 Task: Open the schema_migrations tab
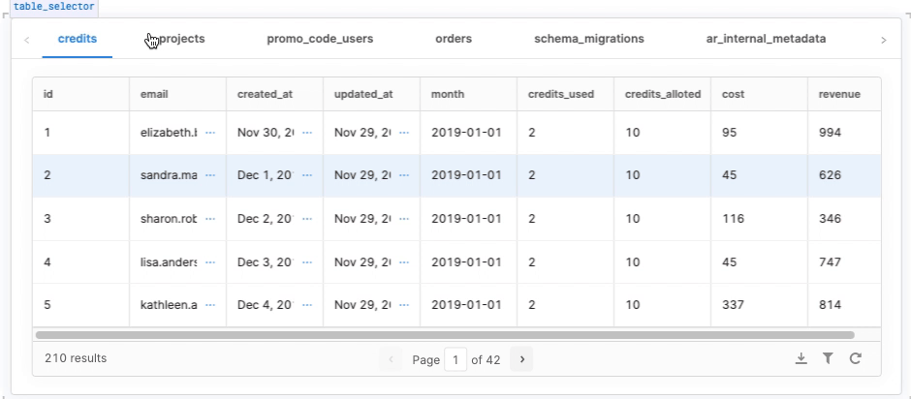click(589, 40)
